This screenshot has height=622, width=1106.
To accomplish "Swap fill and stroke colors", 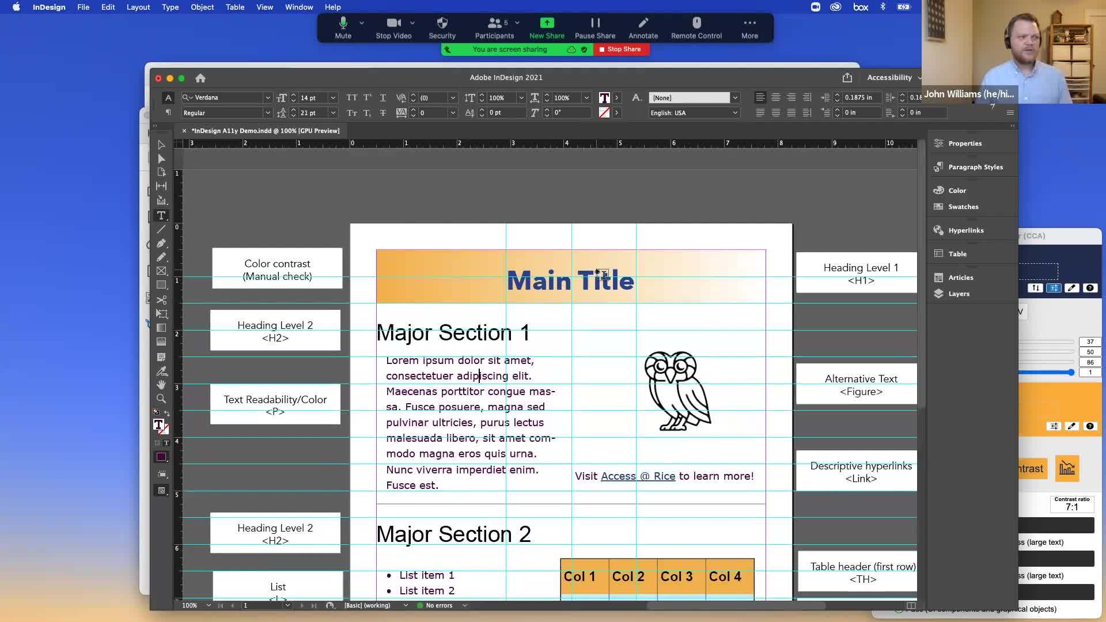I will tap(167, 413).
